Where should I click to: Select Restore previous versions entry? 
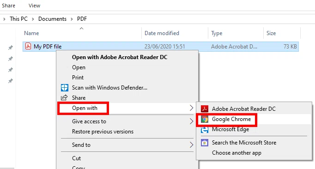click(x=103, y=132)
